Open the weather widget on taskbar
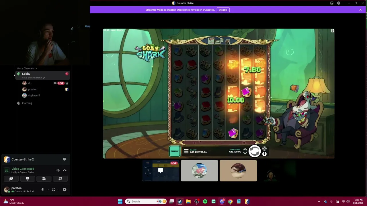This screenshot has width=367, height=206. pyautogui.click(x=14, y=201)
